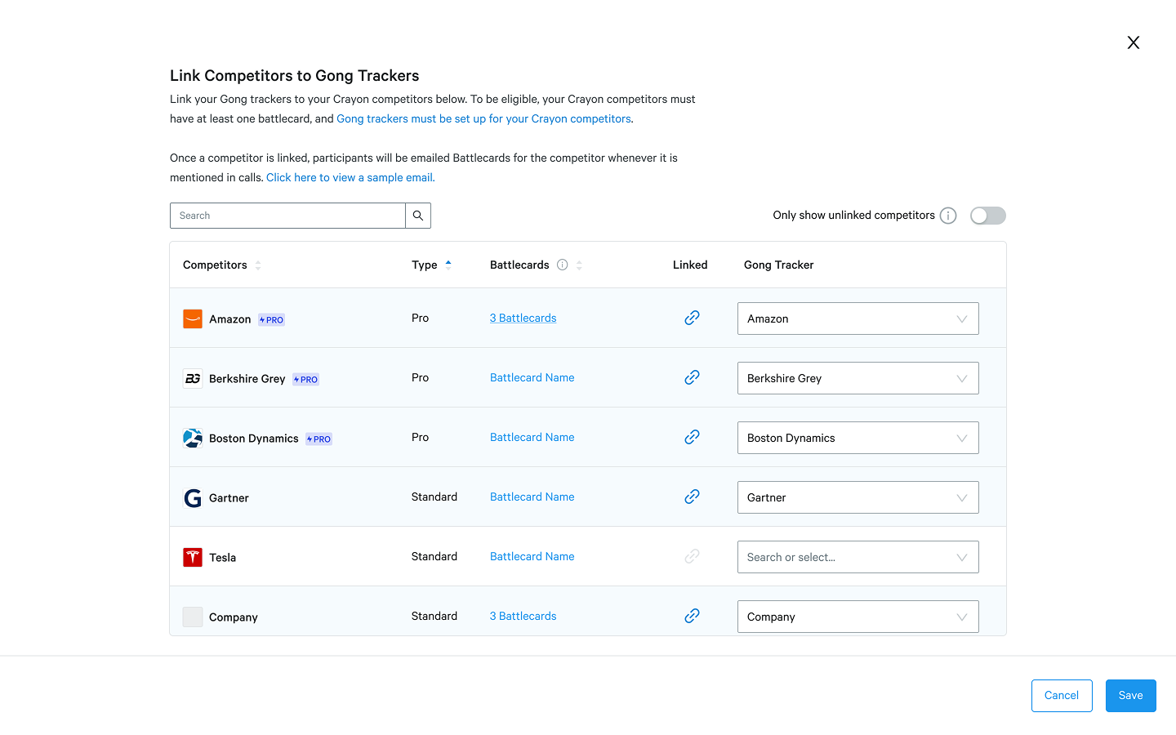Close the dialog with the X icon
The image size is (1176, 735).
[1133, 42]
